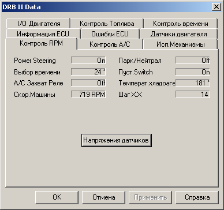Open the Контроль Топлива tab
The image size is (224, 210).
tap(107, 24)
